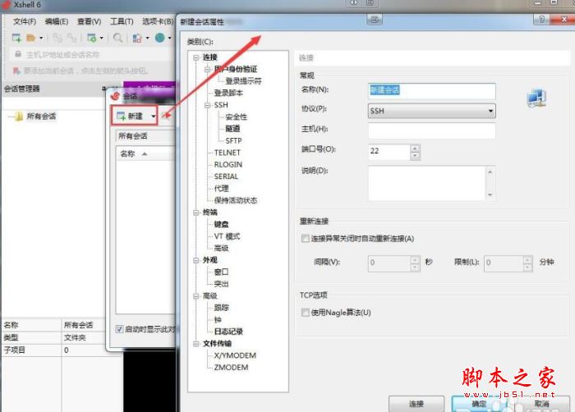
Task: Click the lock icon in the address bar
Action: pos(17,54)
